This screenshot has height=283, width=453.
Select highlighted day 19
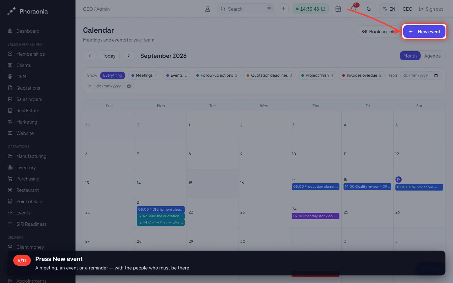pos(399,180)
